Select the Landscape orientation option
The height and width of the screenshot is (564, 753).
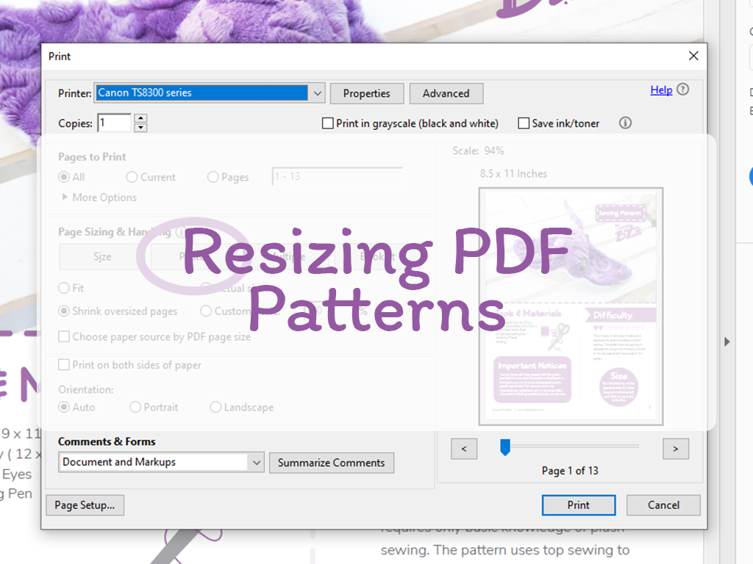coord(215,407)
